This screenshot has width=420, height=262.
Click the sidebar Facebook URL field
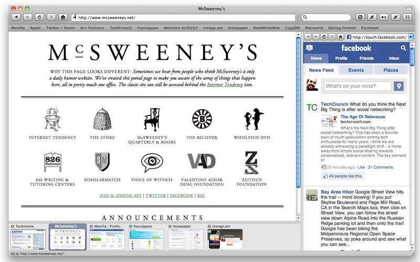pyautogui.click(x=376, y=37)
